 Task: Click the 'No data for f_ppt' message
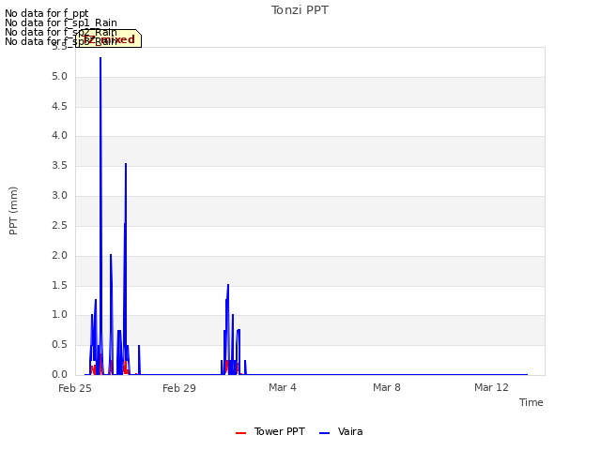[x=46, y=14]
